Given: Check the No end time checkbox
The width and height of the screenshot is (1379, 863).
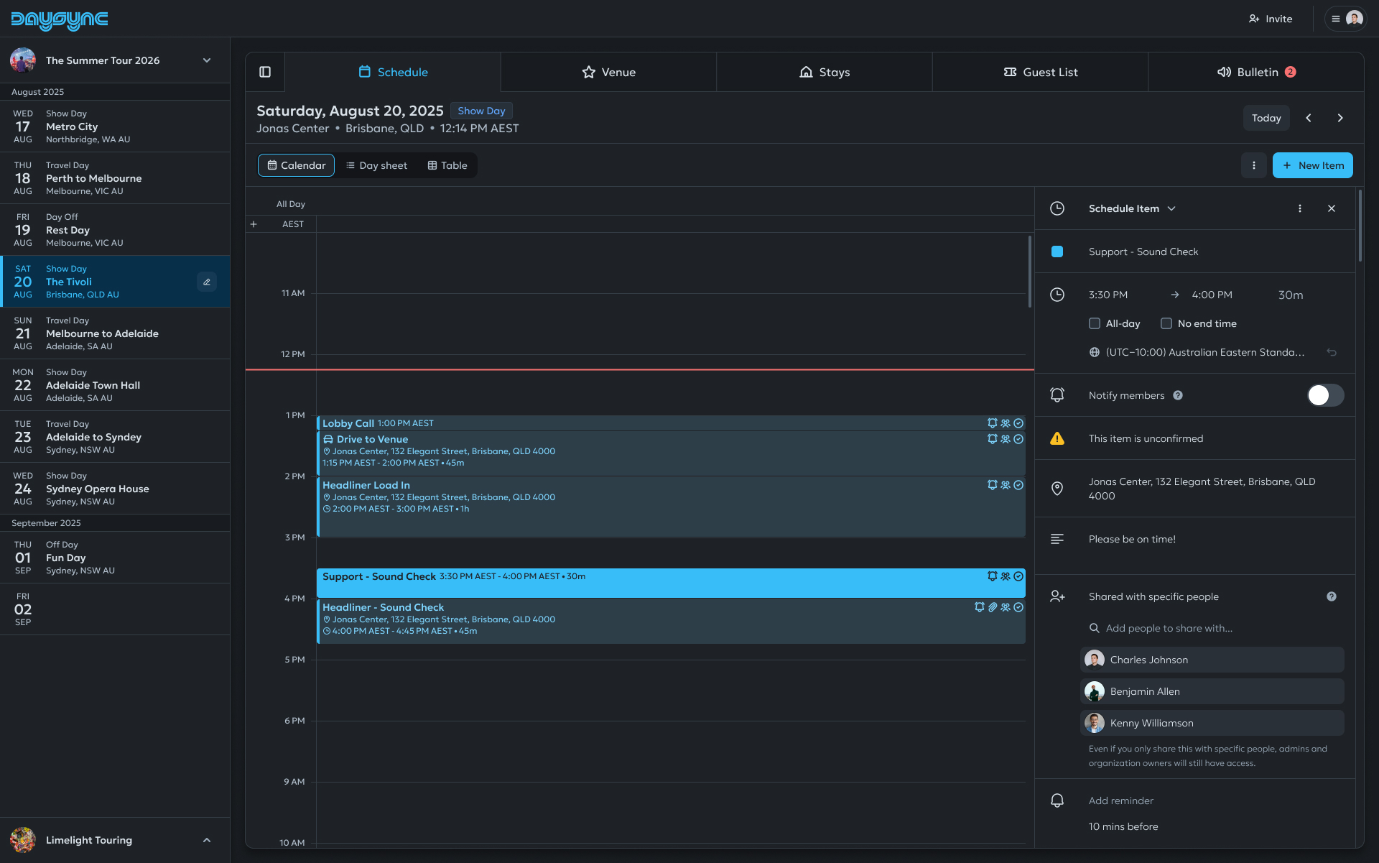Looking at the screenshot, I should [1167, 323].
